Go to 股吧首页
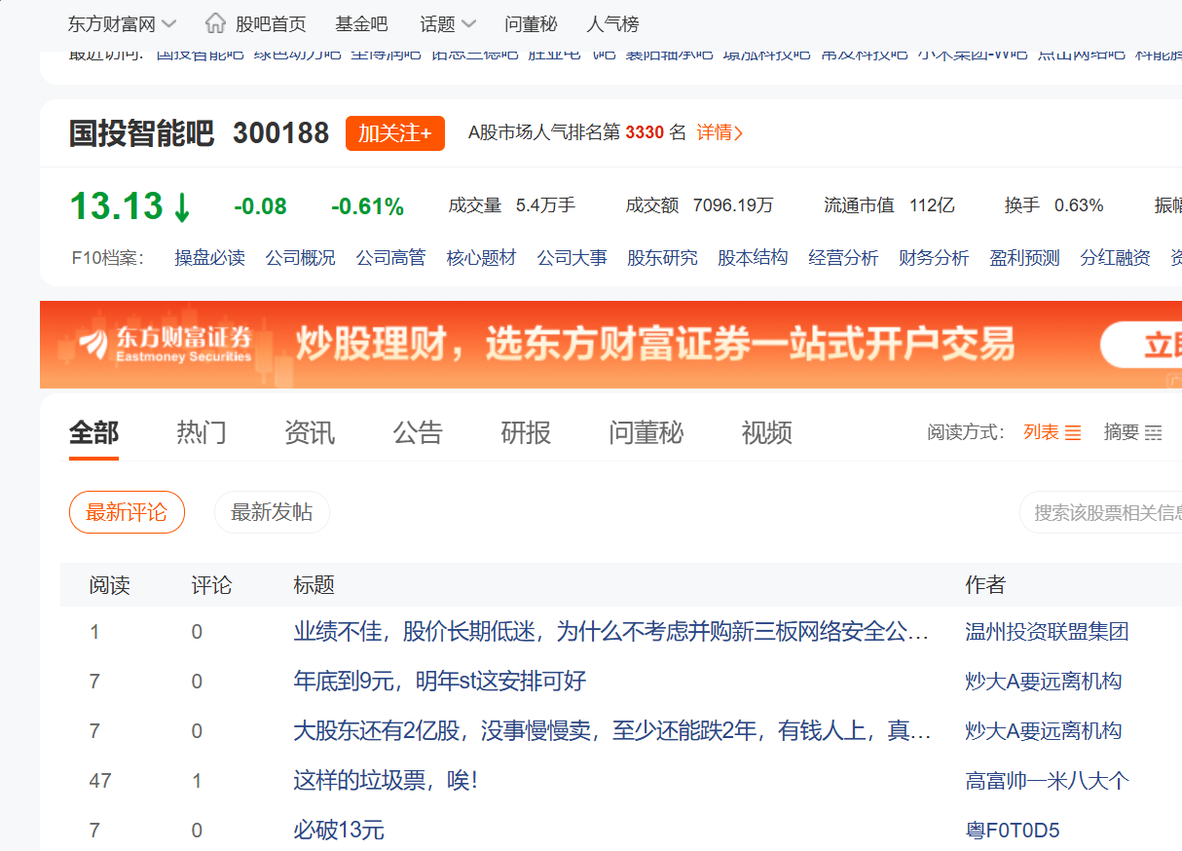Image resolution: width=1182 pixels, height=851 pixels. point(271,23)
